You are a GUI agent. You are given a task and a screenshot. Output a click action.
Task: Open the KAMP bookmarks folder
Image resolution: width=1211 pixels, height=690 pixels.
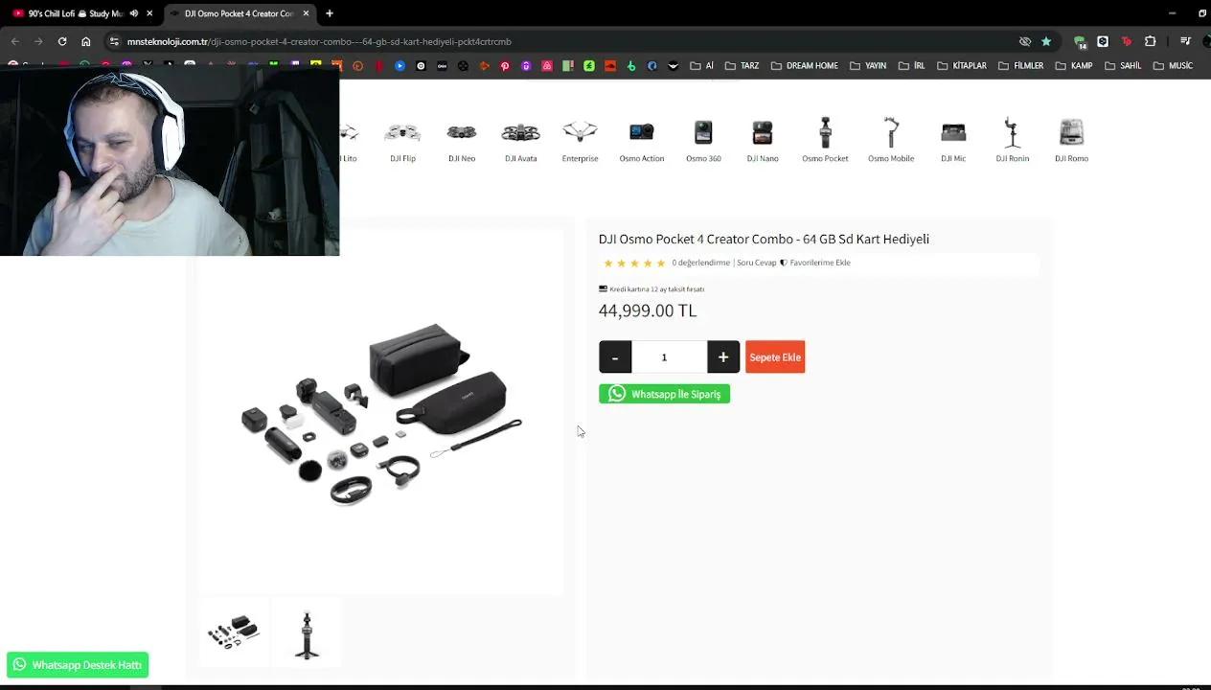pyautogui.click(x=1073, y=66)
